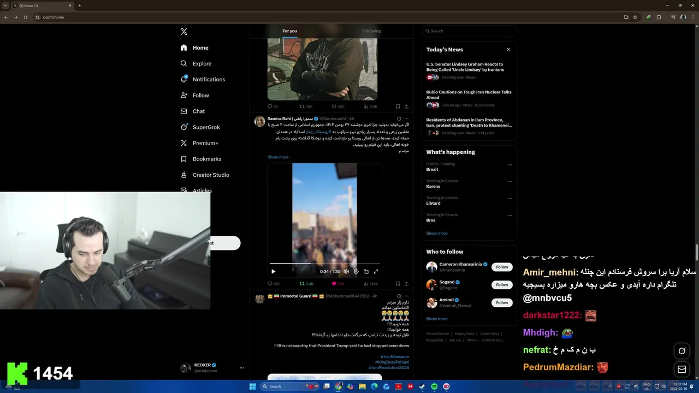Play the video in Samira Rahi's post
699x393 pixels.
(274, 271)
